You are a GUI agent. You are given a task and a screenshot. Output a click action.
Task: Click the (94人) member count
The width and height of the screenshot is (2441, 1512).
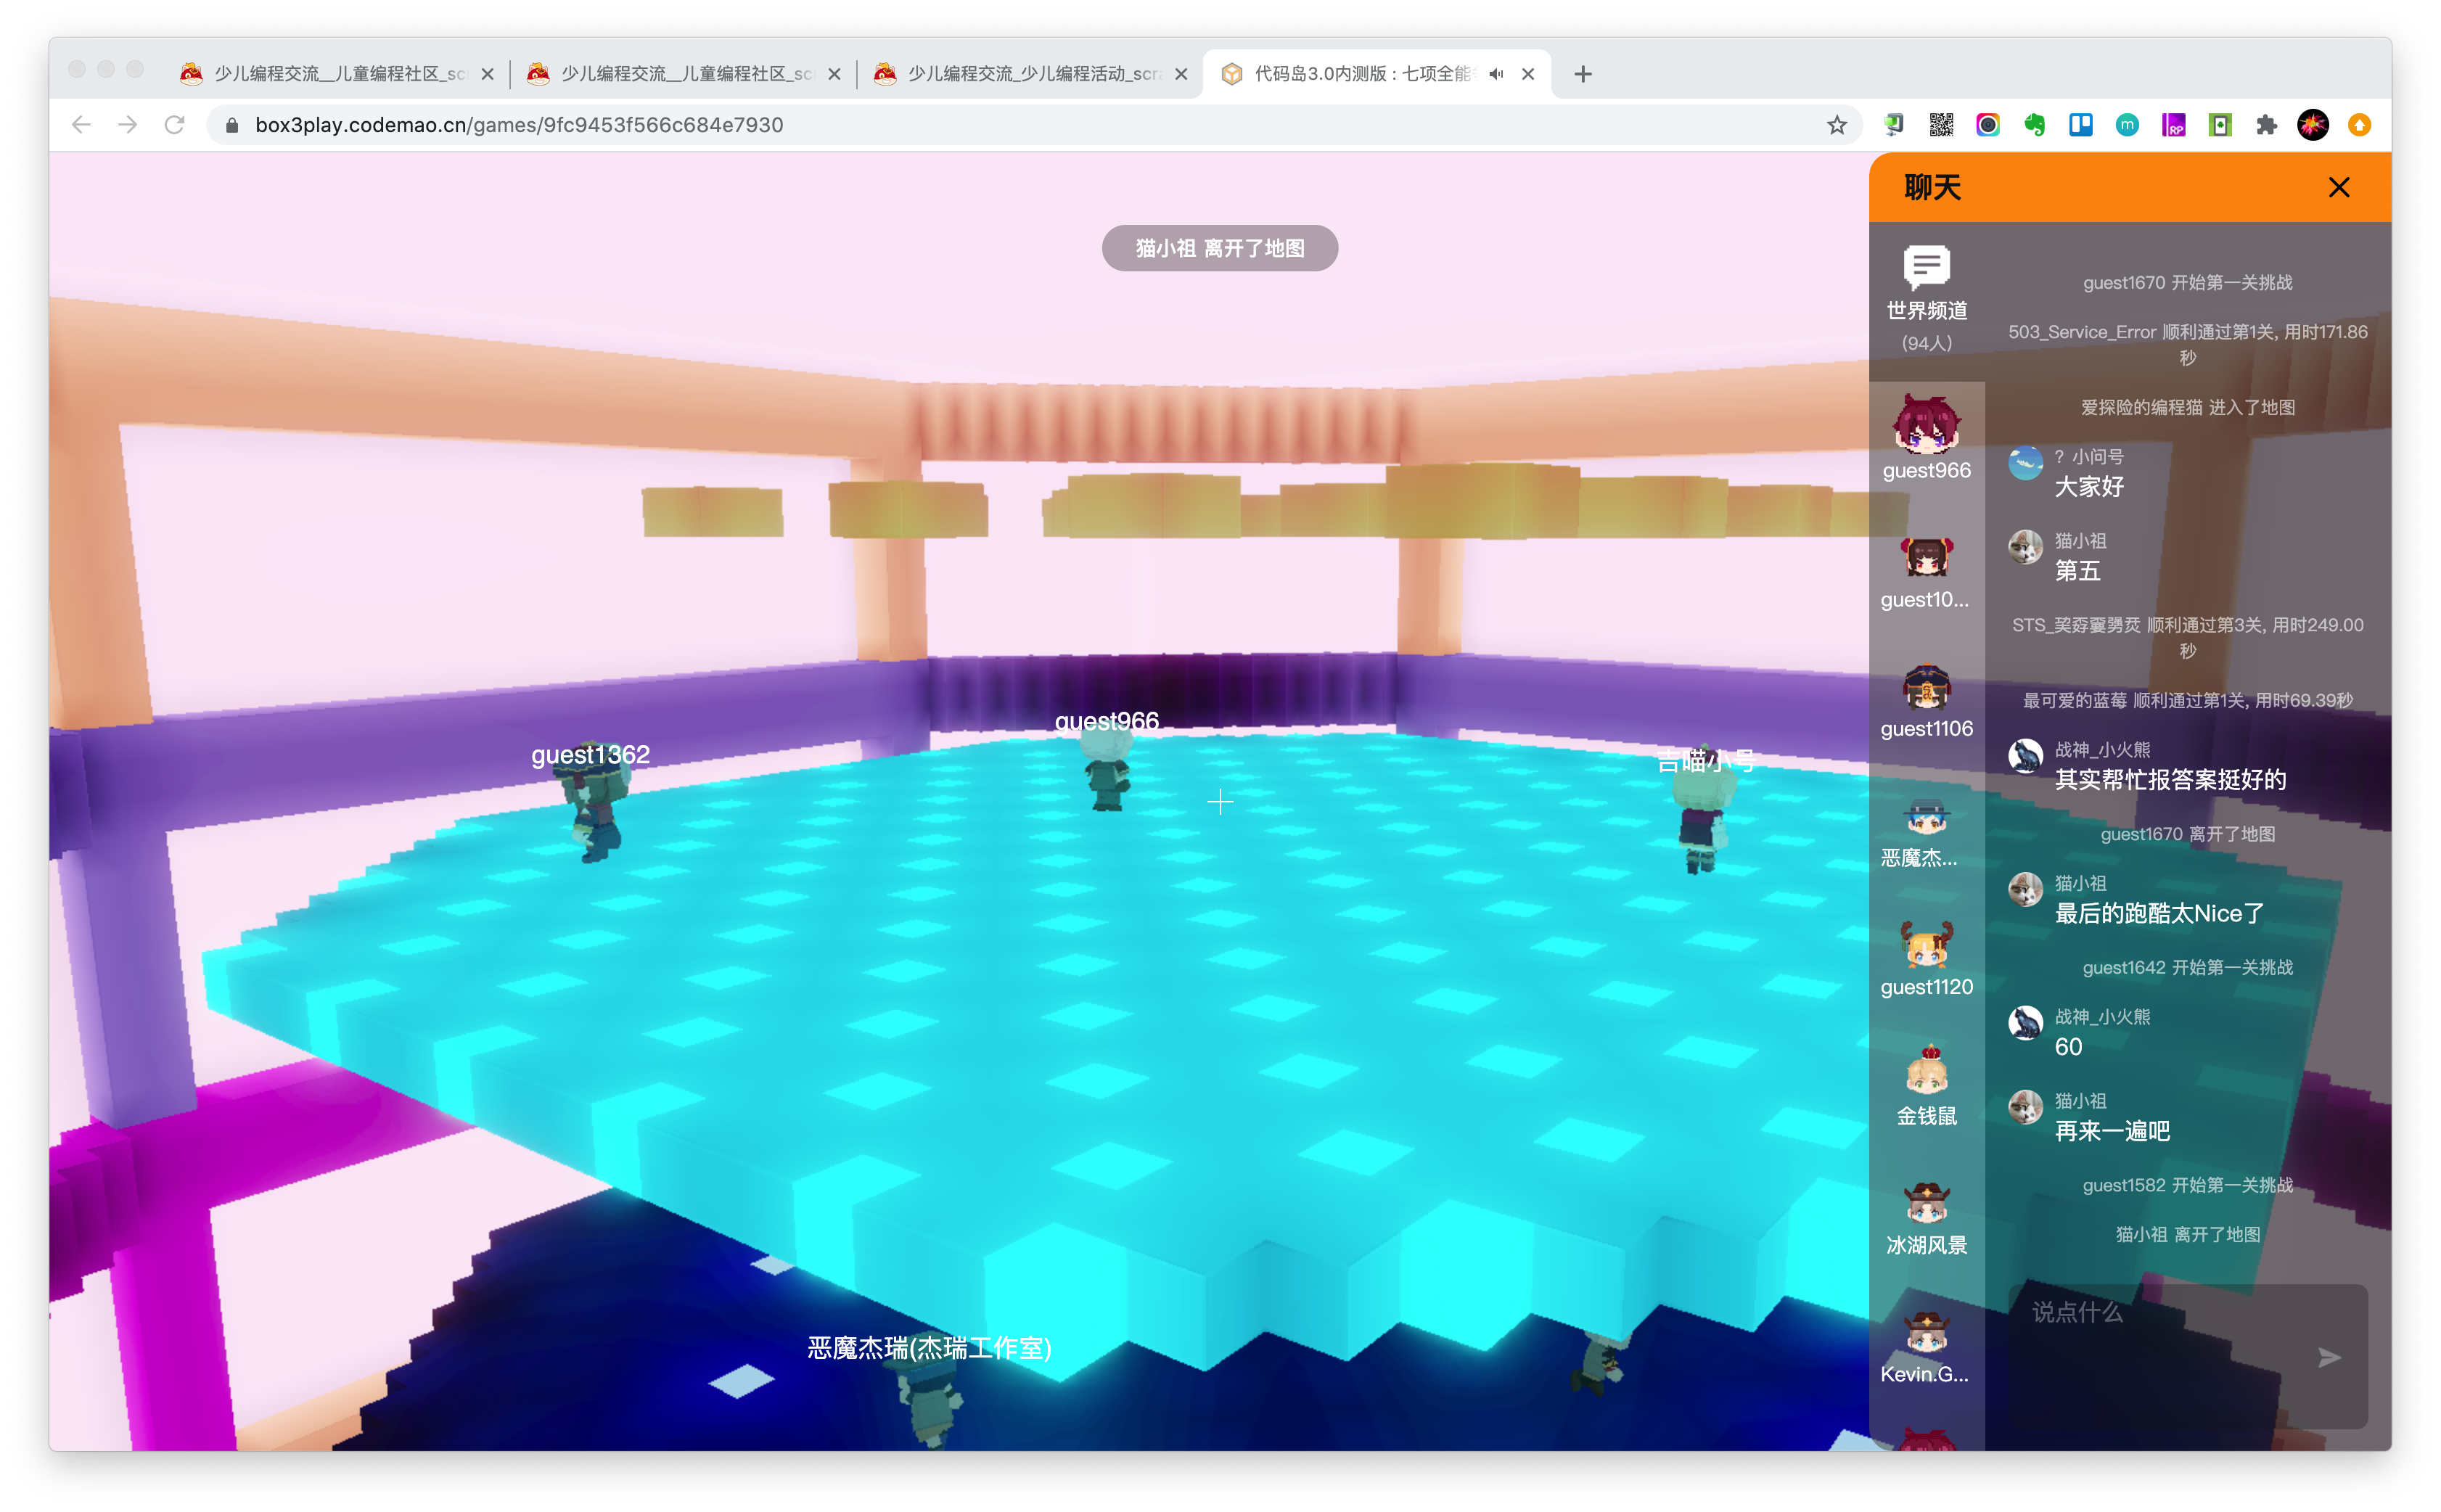click(x=1926, y=344)
